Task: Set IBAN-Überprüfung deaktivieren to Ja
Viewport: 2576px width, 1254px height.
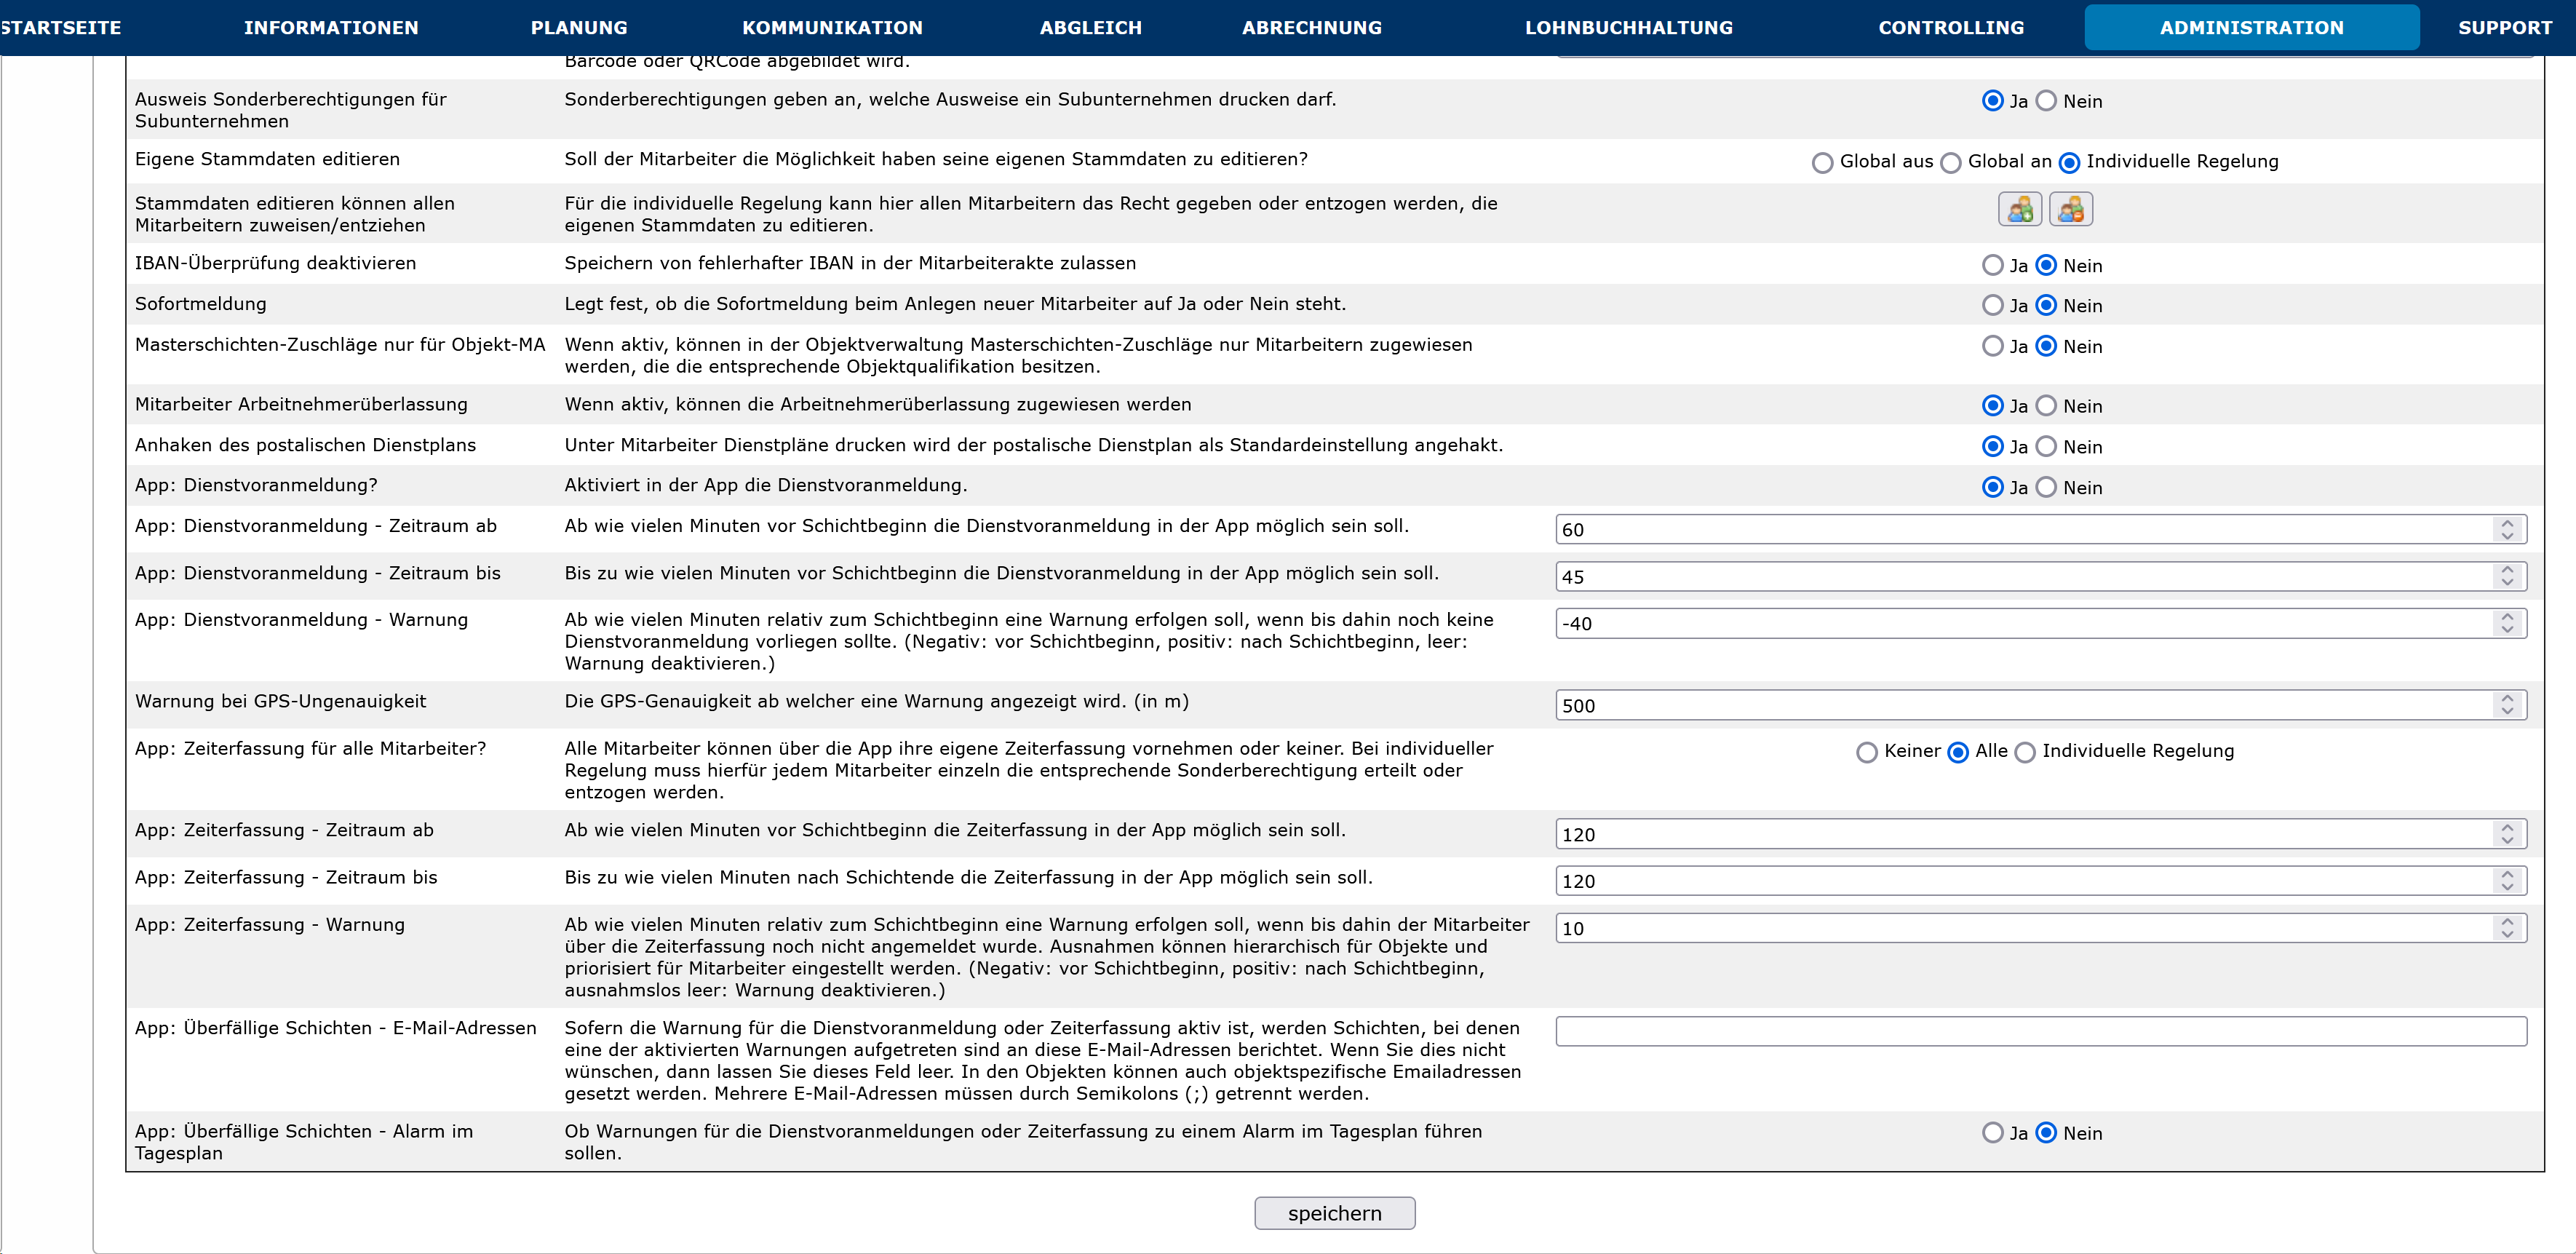Action: click(1992, 265)
